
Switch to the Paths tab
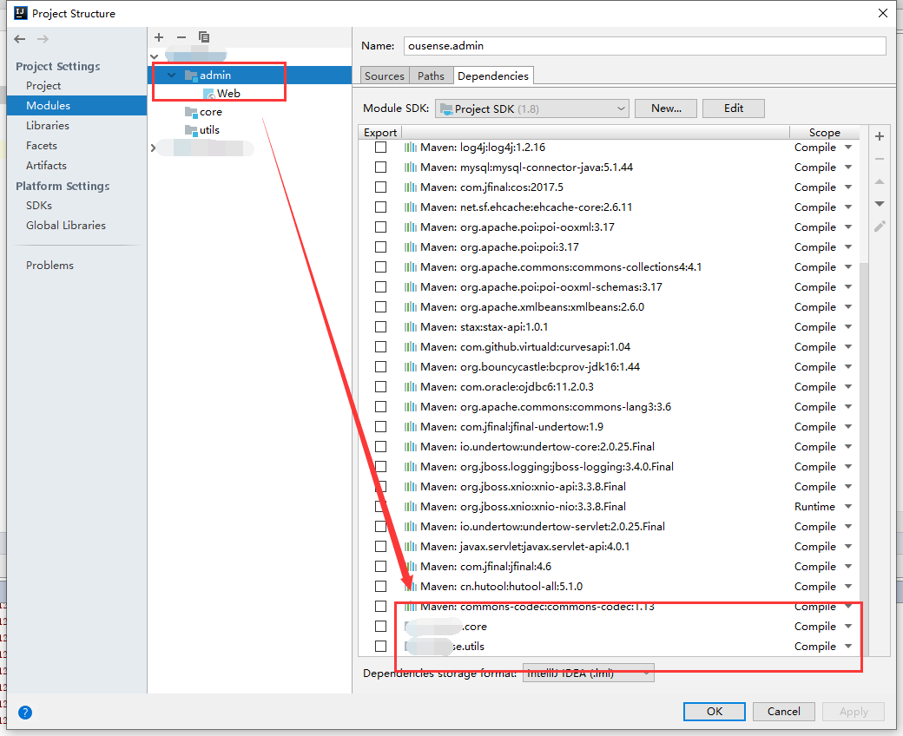click(431, 76)
